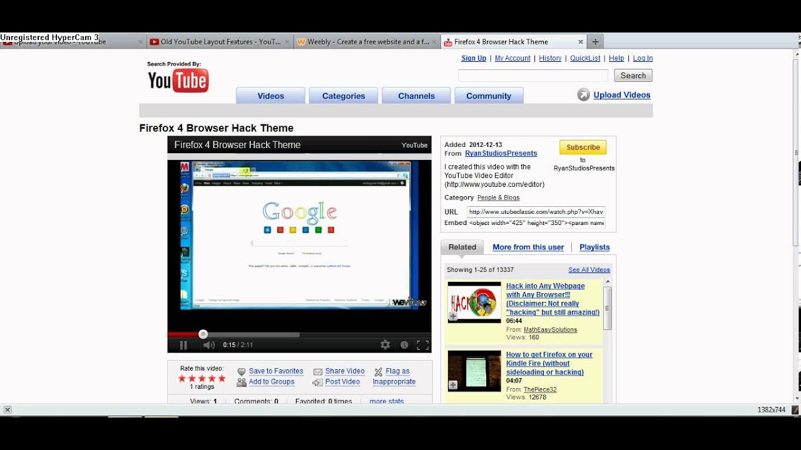
Task: Close the Weebly browser tab
Action: tap(434, 42)
